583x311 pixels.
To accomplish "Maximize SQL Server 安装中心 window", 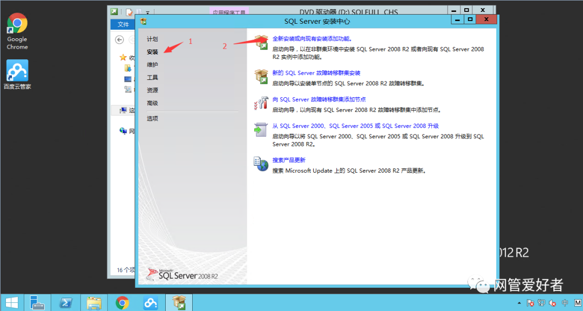I will (x=470, y=19).
